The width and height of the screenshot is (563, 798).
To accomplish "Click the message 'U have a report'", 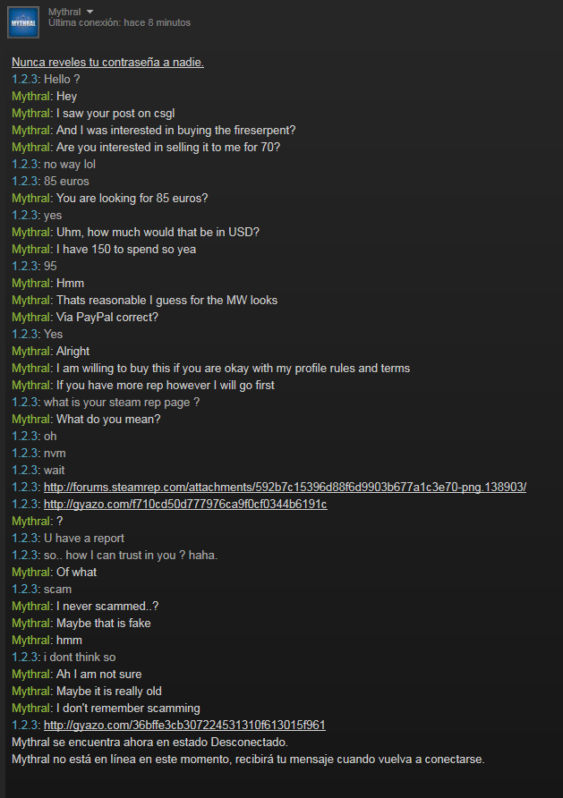I will [x=84, y=538].
